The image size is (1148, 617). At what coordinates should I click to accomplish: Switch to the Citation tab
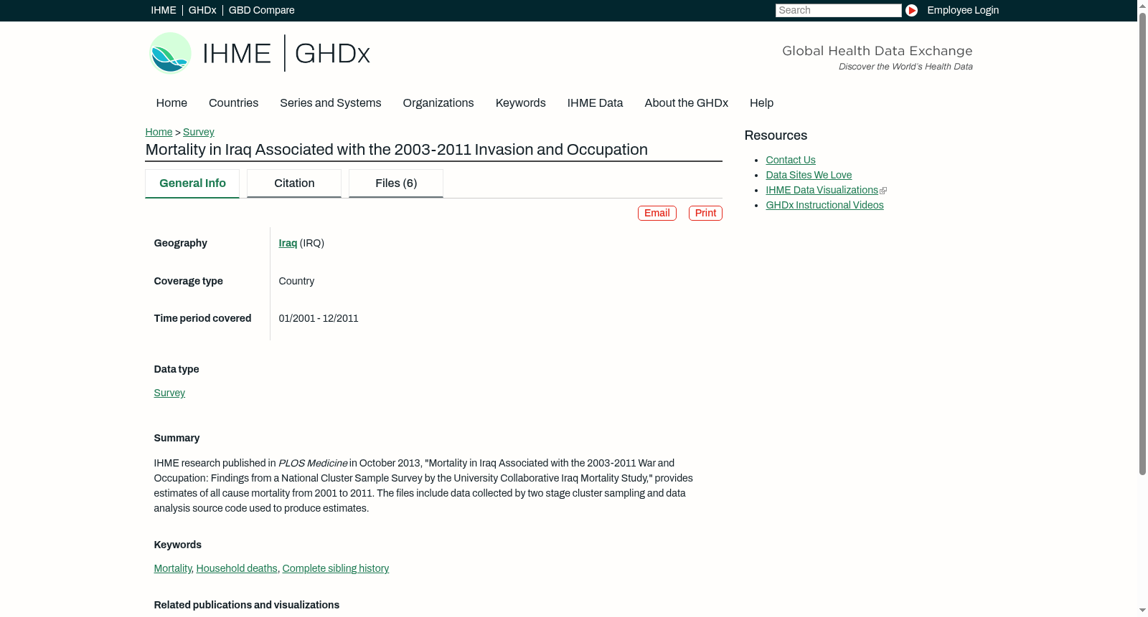(x=294, y=183)
